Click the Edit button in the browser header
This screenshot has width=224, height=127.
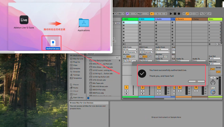tap(117, 23)
